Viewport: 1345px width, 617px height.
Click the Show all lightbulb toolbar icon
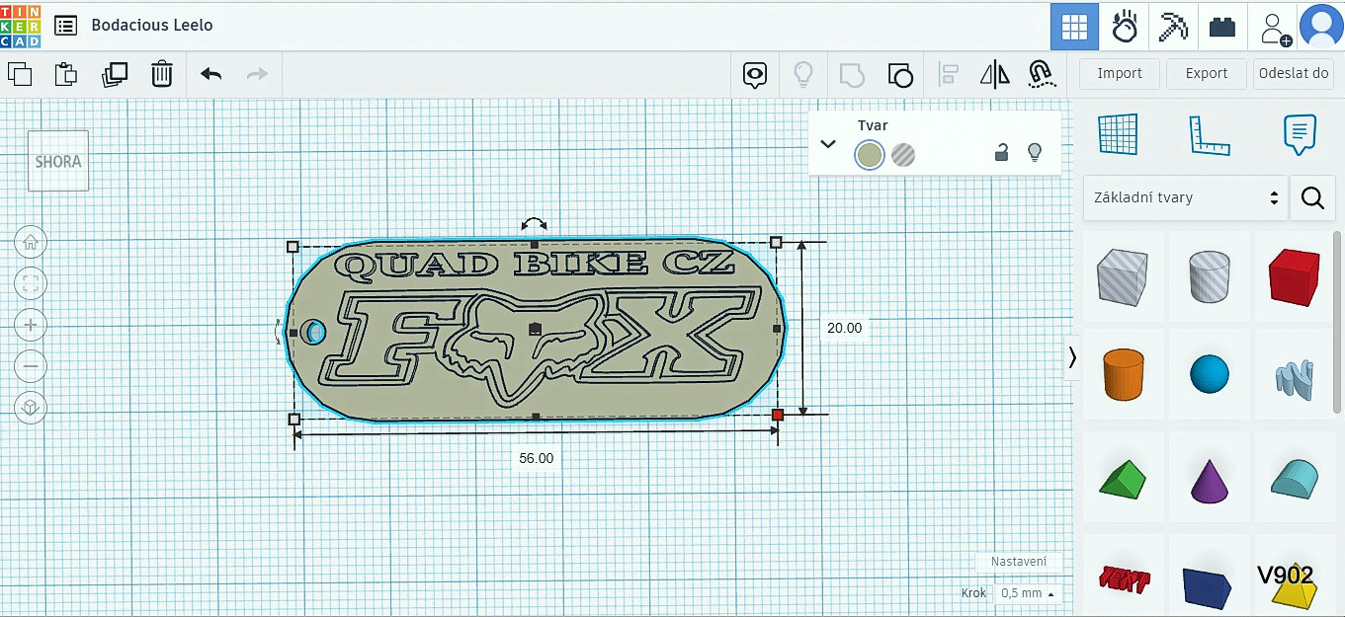click(803, 74)
